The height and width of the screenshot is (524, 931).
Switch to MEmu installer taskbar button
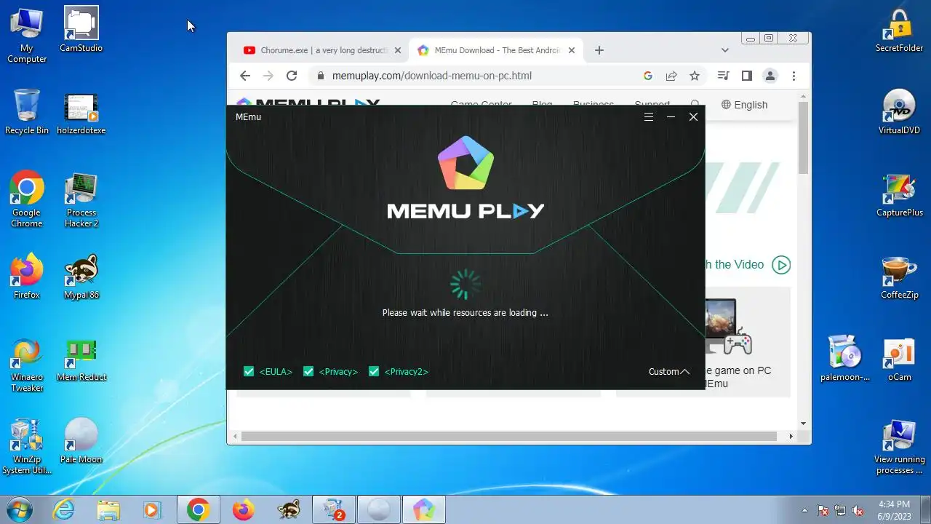click(x=423, y=510)
